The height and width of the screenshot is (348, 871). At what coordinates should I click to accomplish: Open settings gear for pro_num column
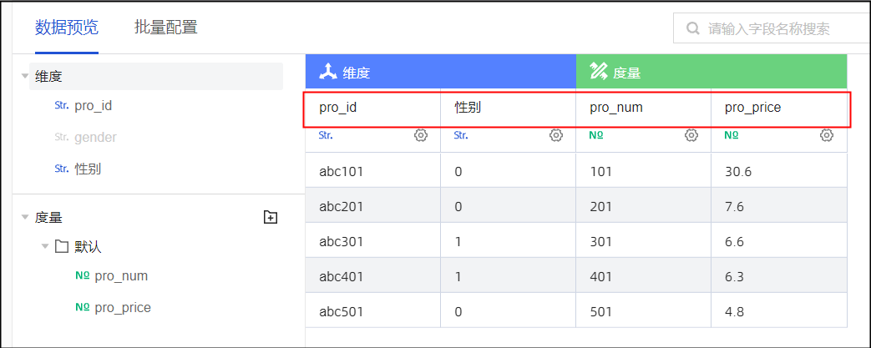coord(691,135)
